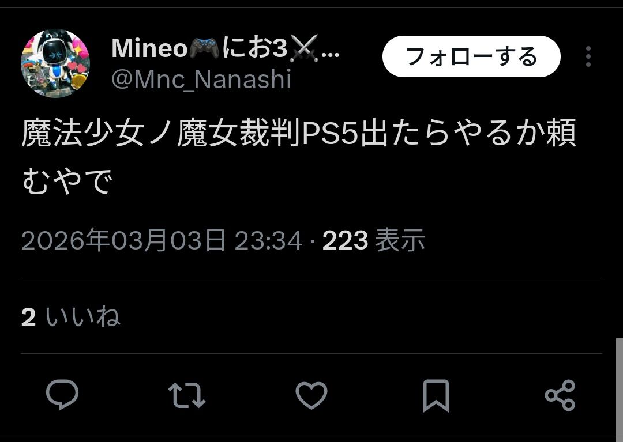Open the reply speech bubble icon
The width and height of the screenshot is (623, 442).
coord(62,395)
